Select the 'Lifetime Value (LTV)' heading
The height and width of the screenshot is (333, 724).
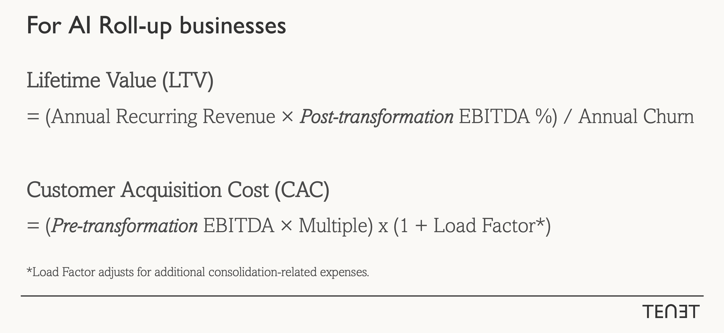(120, 80)
